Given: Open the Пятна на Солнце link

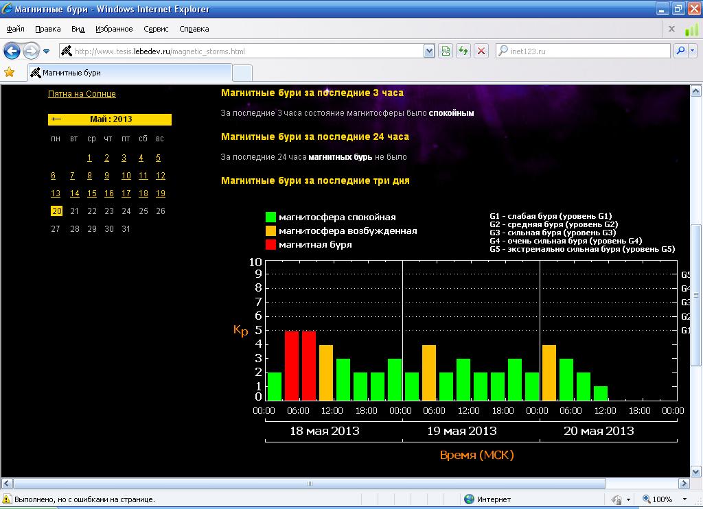Looking at the screenshot, I should pos(82,94).
